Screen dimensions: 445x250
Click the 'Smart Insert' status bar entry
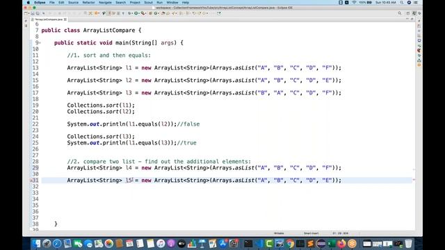point(311,233)
